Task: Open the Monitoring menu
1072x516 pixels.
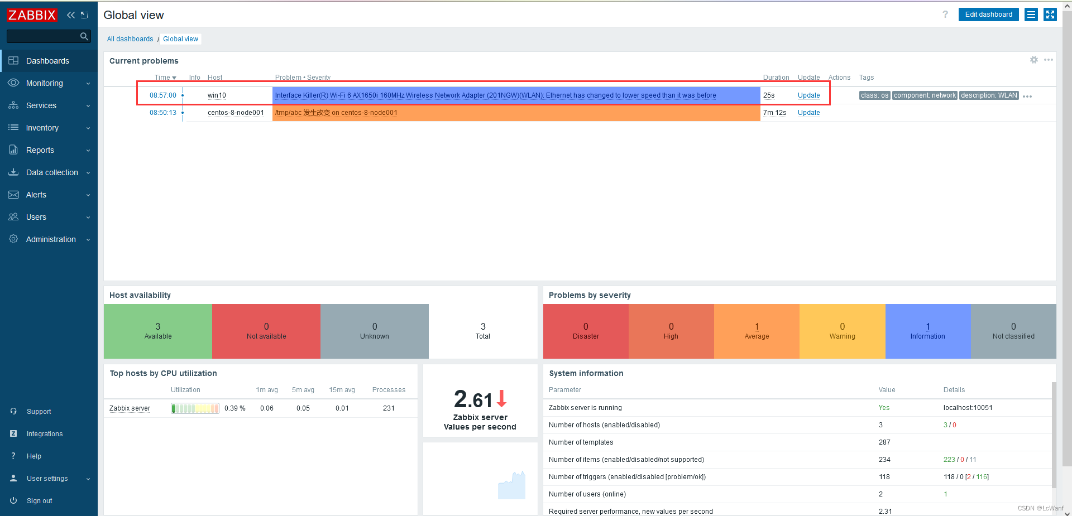Action: [49, 83]
